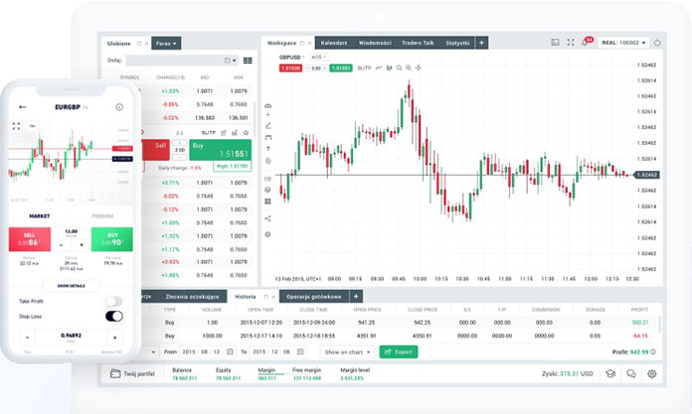The image size is (692, 414).
Task: Select the share icon in chart sidebar
Action: (267, 218)
